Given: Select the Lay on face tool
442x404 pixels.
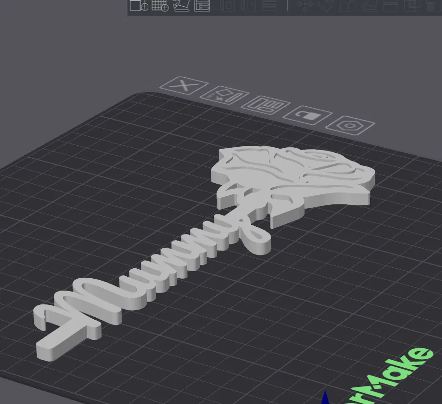Looking at the screenshot, I should [369, 6].
